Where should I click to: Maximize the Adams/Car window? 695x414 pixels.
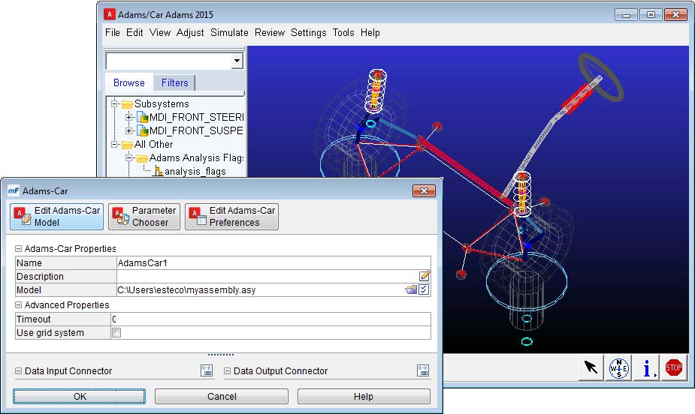pos(651,14)
